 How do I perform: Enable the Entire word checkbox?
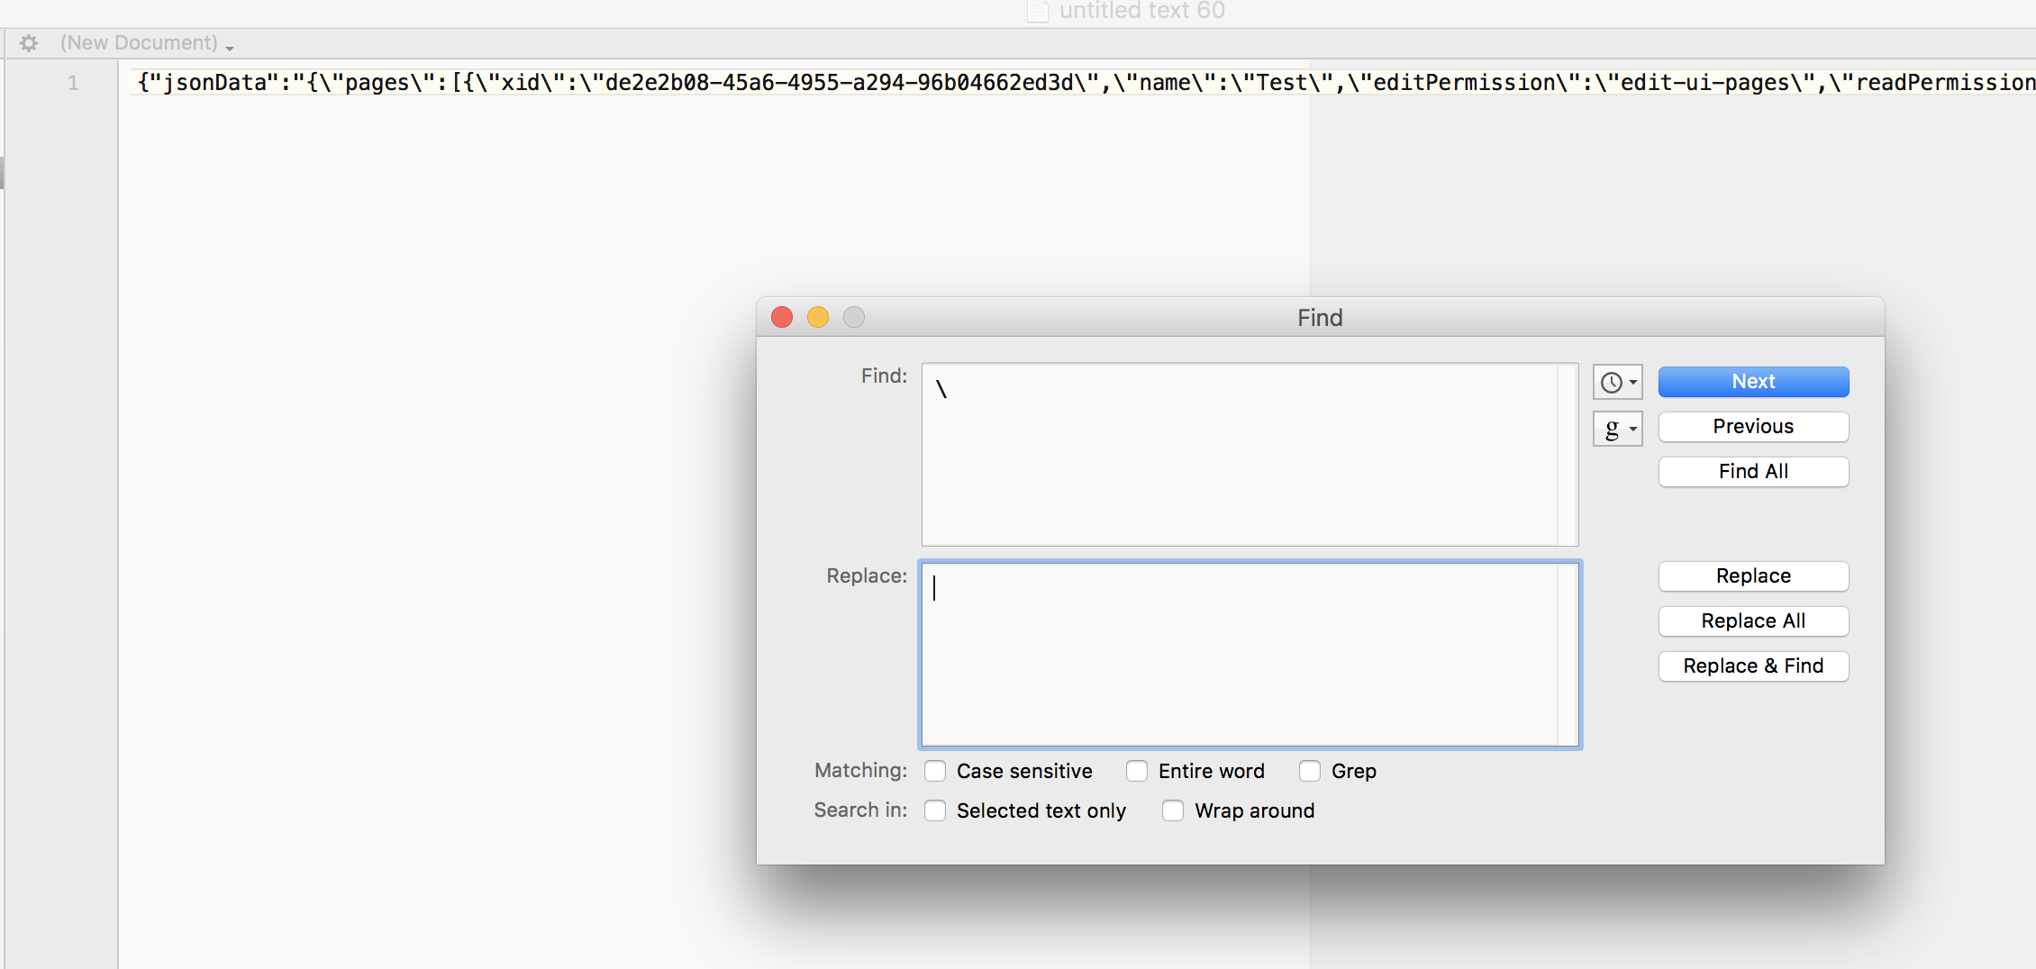[x=1137, y=771]
